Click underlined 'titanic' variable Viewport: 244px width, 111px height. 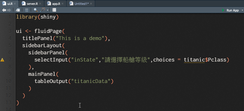click(194, 60)
